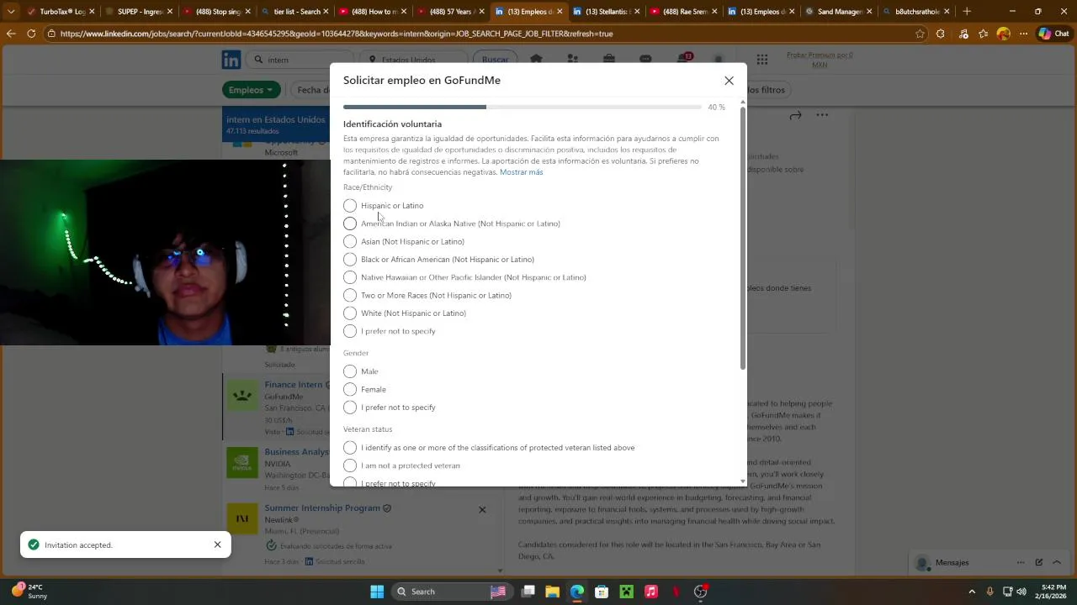Open the Windows Start menu
The image size is (1077, 605).
tap(377, 592)
